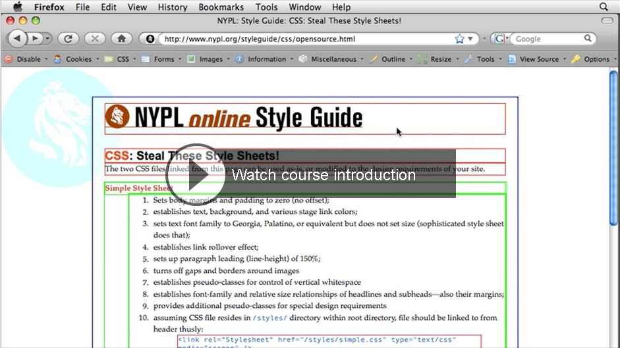This screenshot has width=620, height=348.
Task: Open the Outline toolbar menu
Action: (x=397, y=59)
